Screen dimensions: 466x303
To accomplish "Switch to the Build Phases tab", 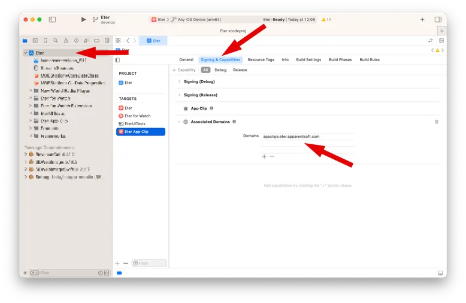I will coord(340,60).
